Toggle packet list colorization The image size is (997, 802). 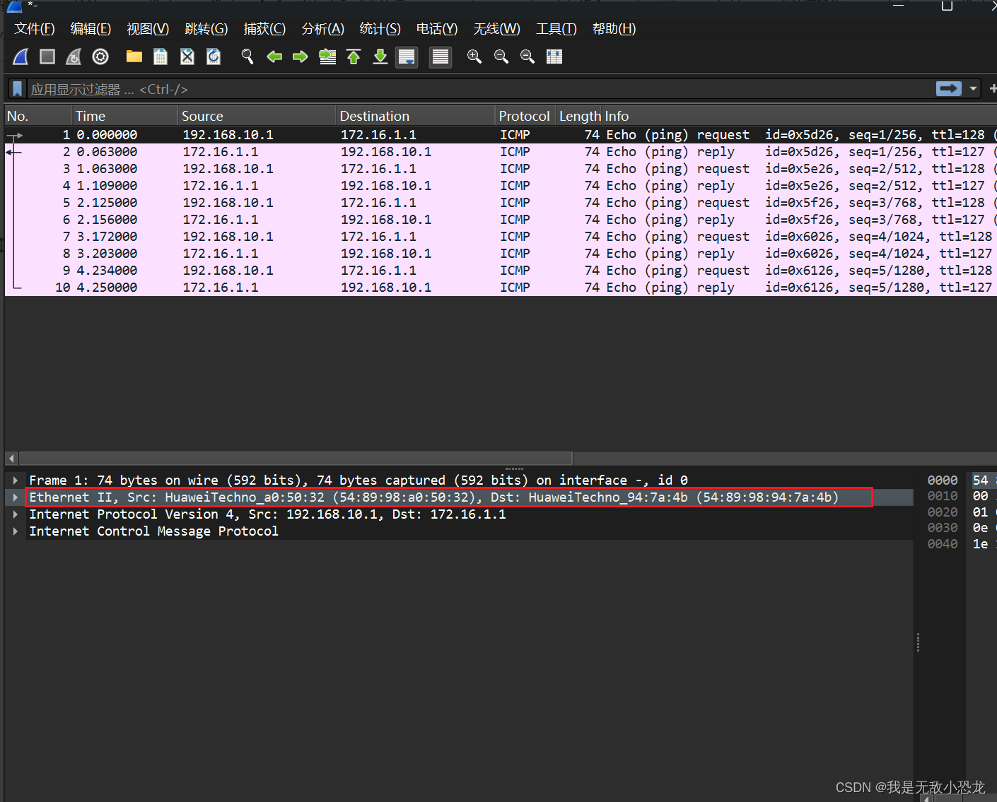pyautogui.click(x=441, y=57)
